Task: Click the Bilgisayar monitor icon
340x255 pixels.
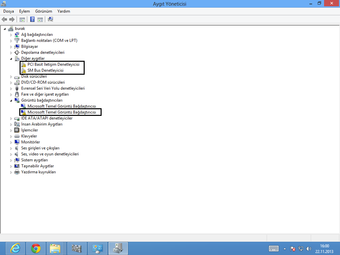Action: pos(17,46)
